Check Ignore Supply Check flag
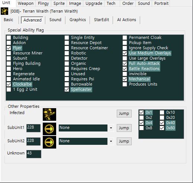Image resolution: width=193 pixels, height=183 pixels. (125, 48)
